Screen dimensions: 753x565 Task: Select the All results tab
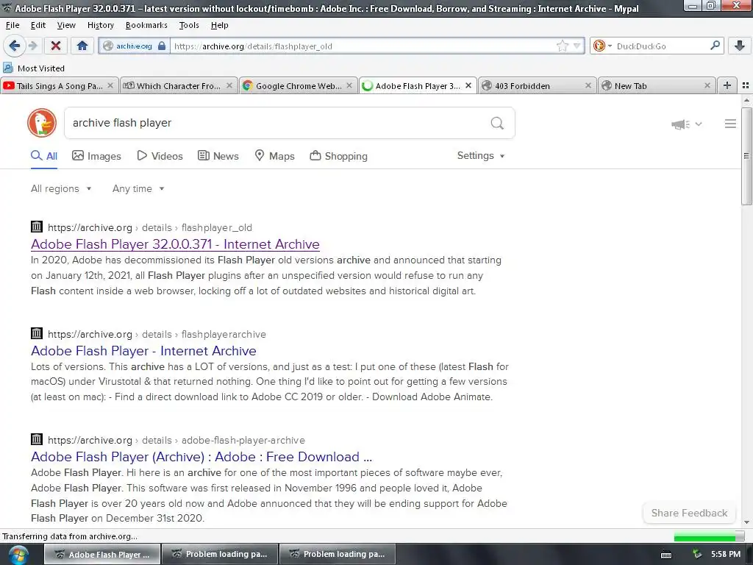44,156
